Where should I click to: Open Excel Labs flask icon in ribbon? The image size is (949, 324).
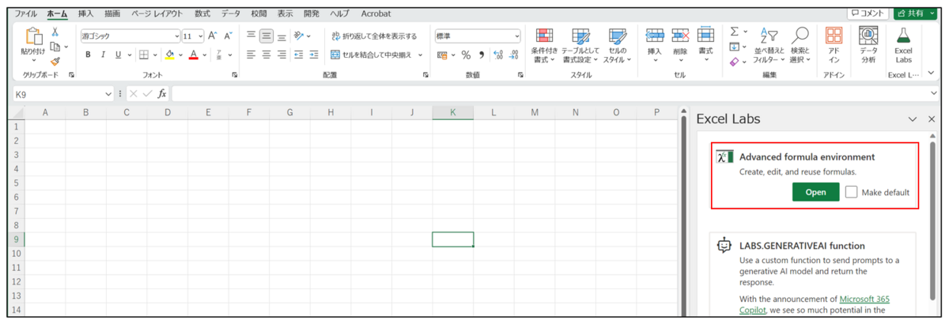(903, 36)
